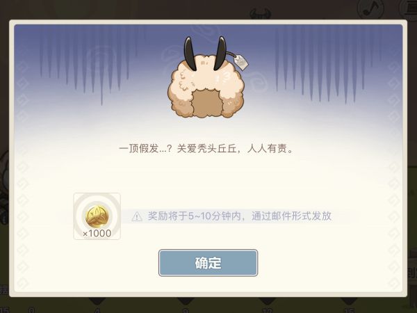
Task: Select the board marker above number 12
Action: coord(267,301)
